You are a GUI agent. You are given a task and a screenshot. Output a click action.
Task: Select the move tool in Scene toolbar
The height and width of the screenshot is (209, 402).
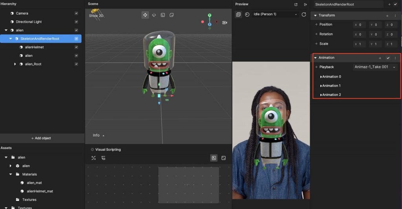(x=145, y=15)
